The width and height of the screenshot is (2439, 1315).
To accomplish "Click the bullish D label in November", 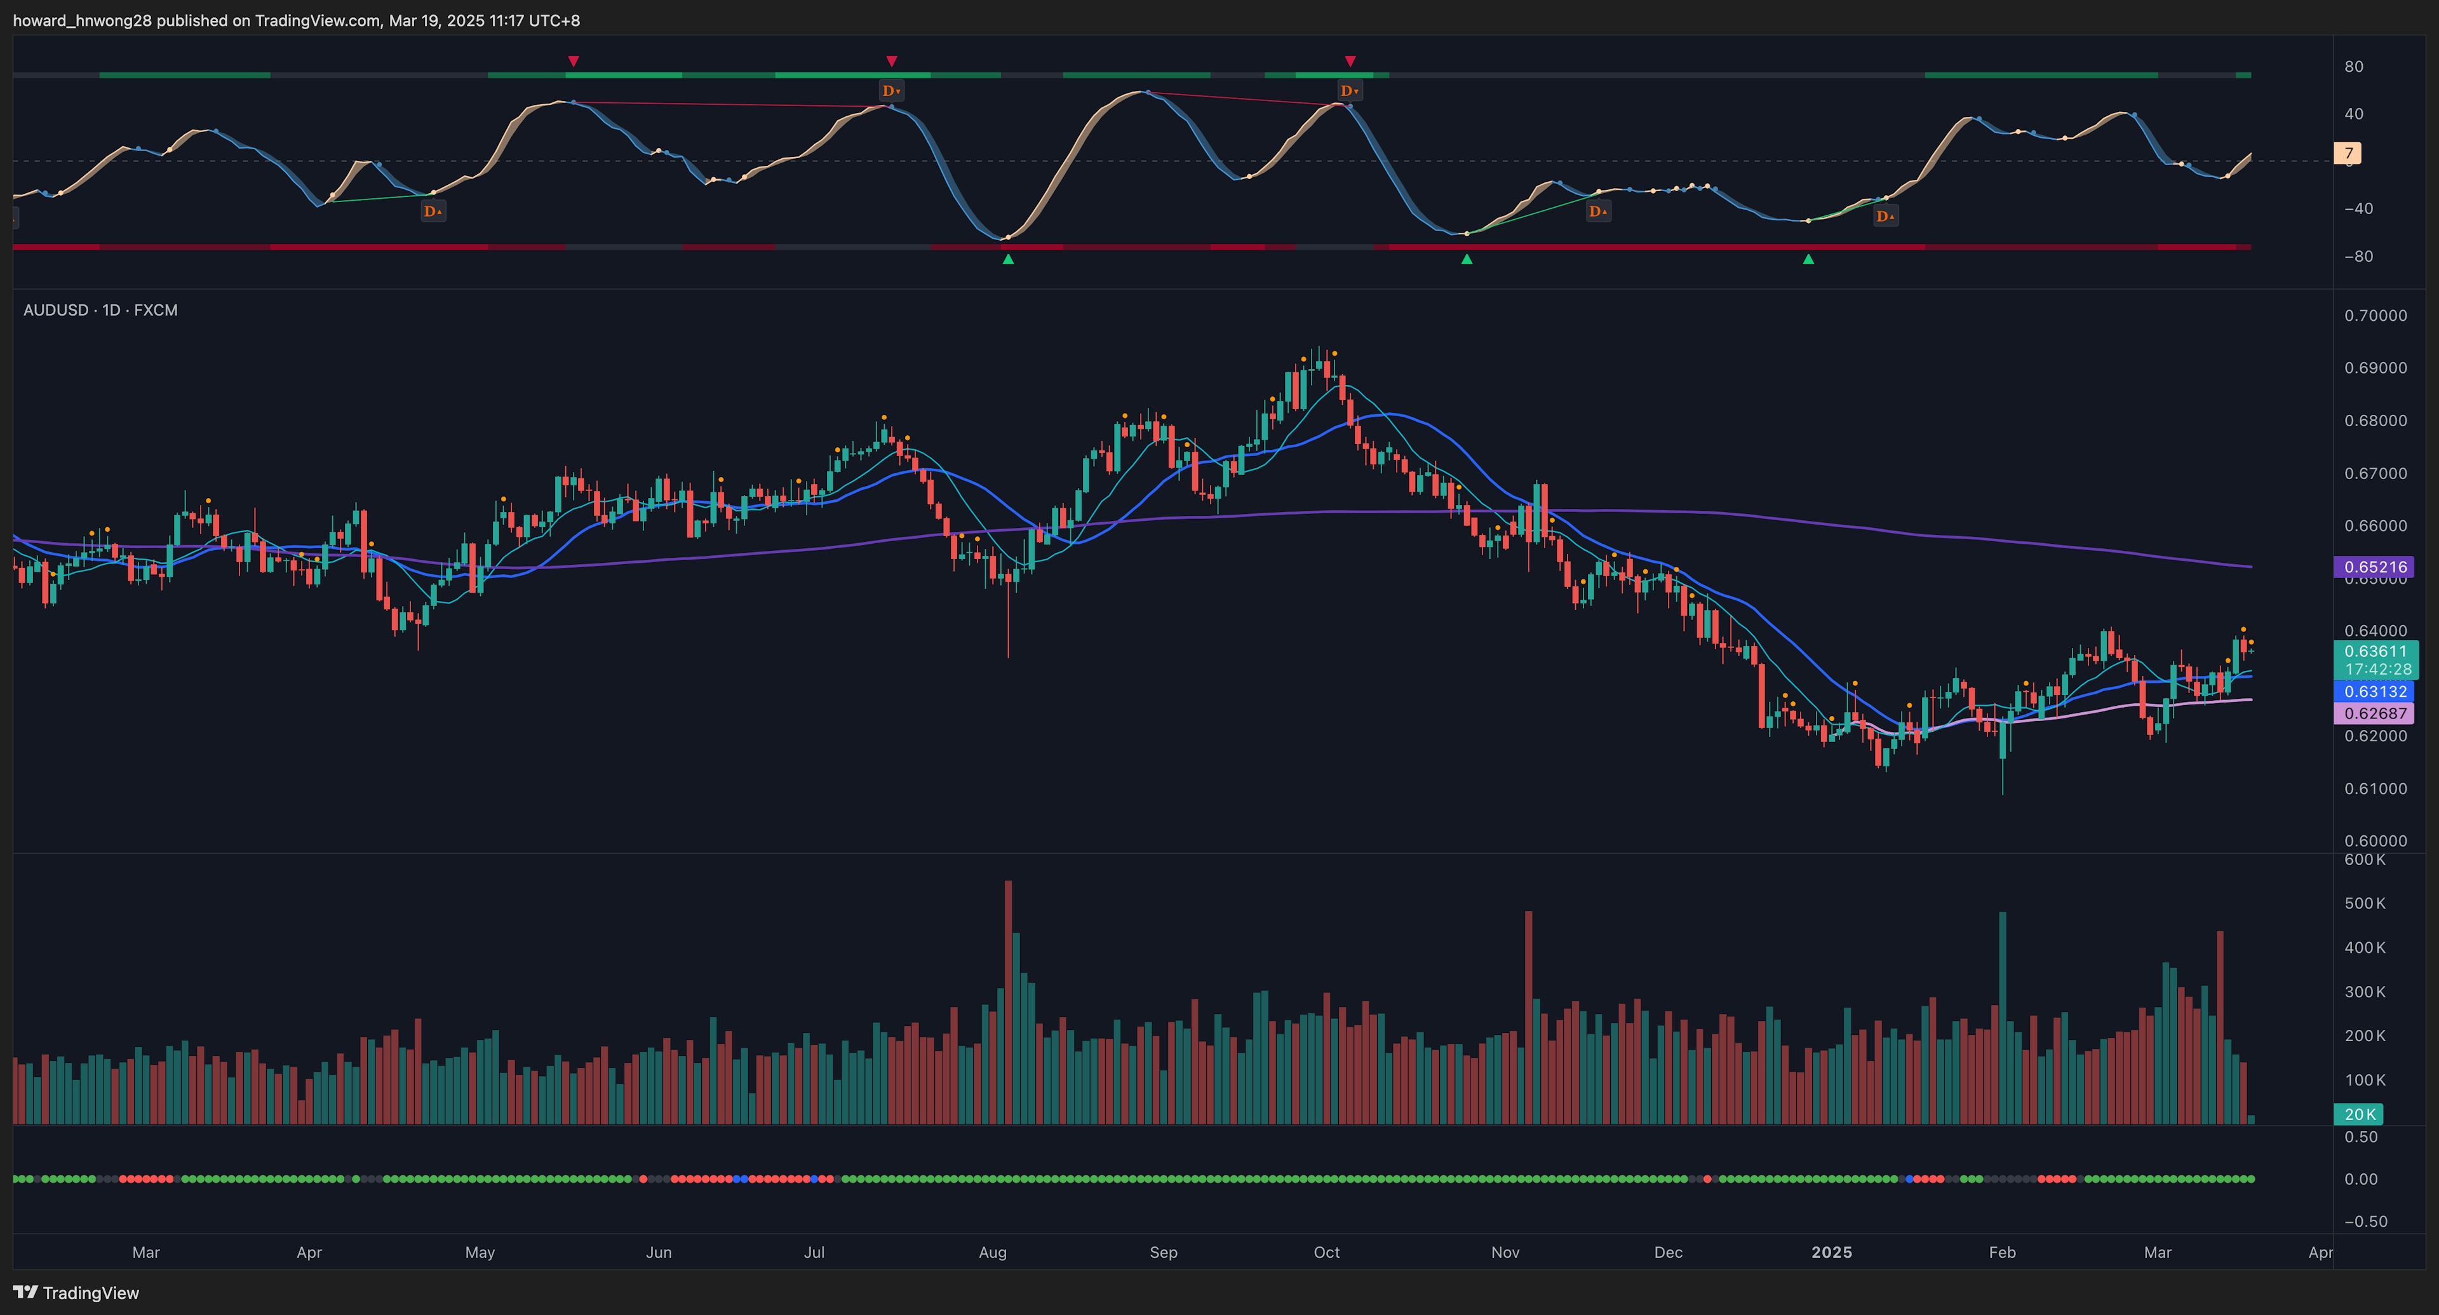I will click(x=1598, y=211).
